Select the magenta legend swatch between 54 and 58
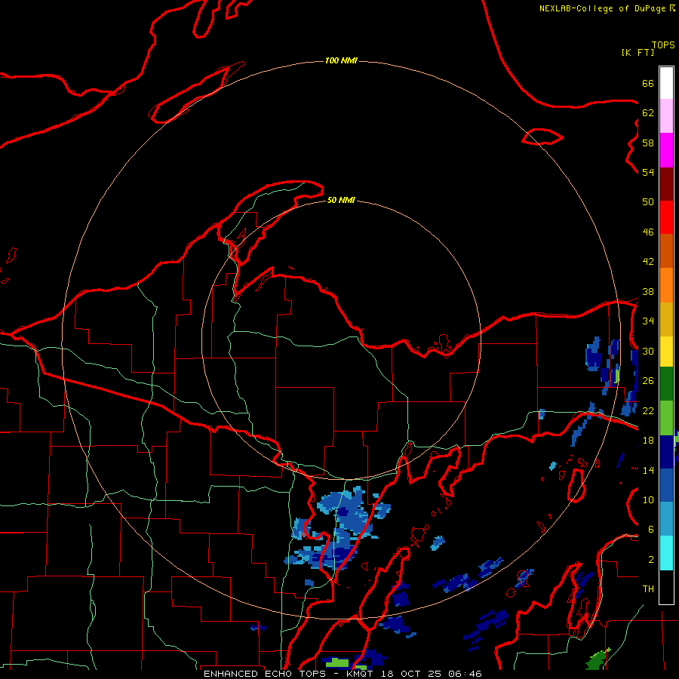The image size is (679, 679). (x=666, y=150)
